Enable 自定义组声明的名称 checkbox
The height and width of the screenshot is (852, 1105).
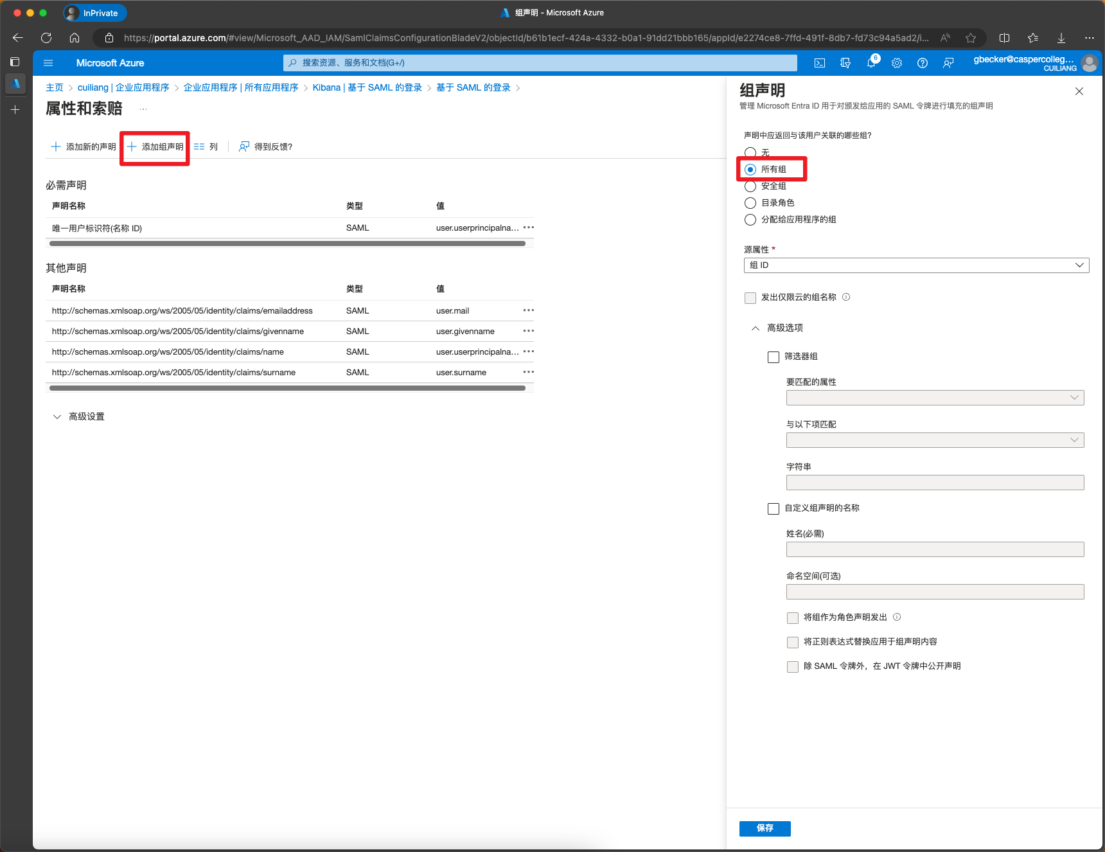pyautogui.click(x=773, y=508)
